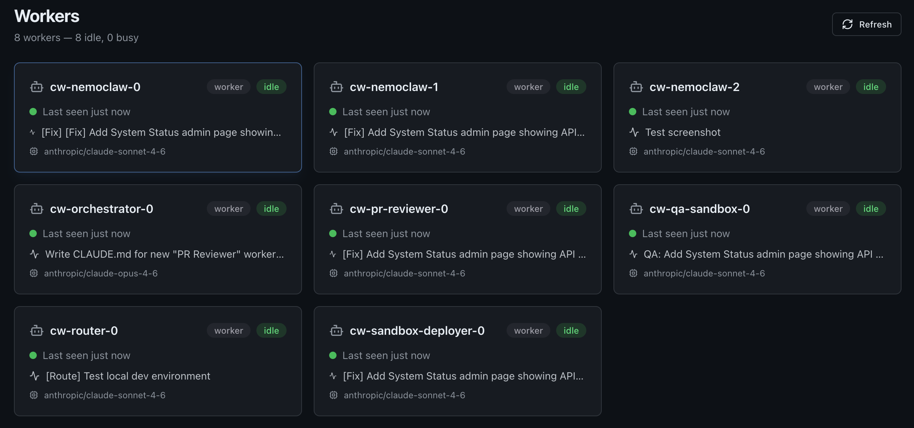Click the activity pulse icon on cw-nemoclaw-2 card

[x=634, y=132]
